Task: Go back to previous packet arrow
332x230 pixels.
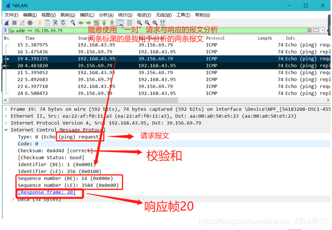Action: click(81, 23)
